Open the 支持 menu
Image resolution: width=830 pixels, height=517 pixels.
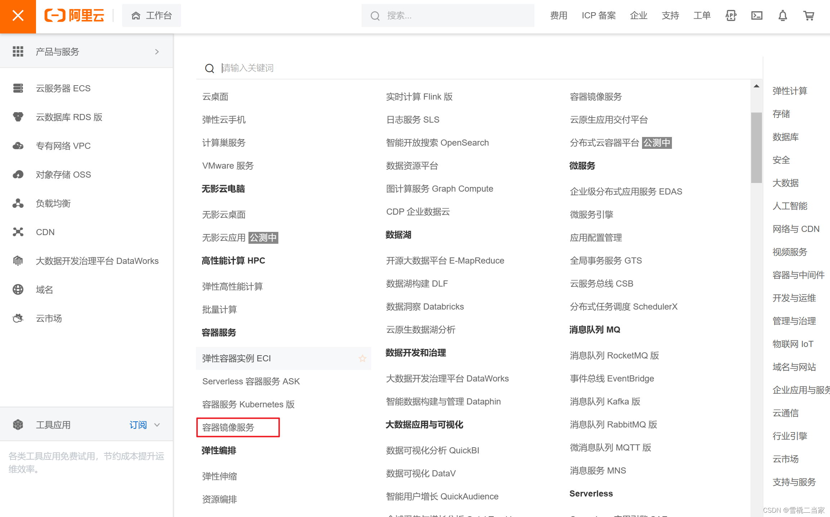point(670,15)
